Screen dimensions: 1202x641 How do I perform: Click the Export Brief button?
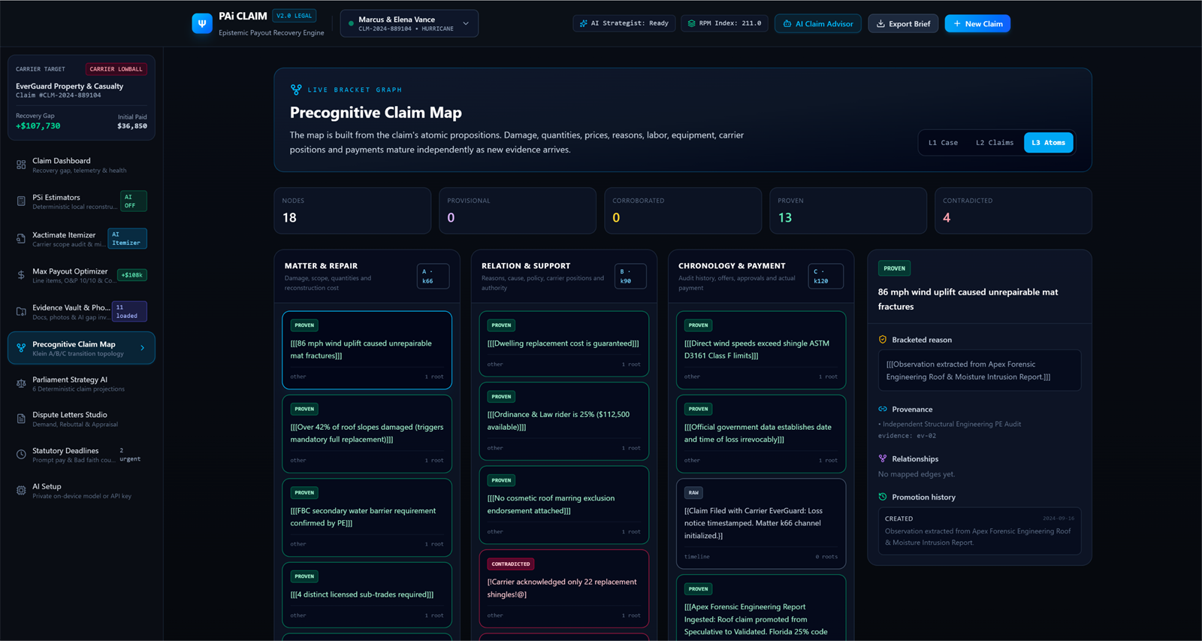[903, 23]
